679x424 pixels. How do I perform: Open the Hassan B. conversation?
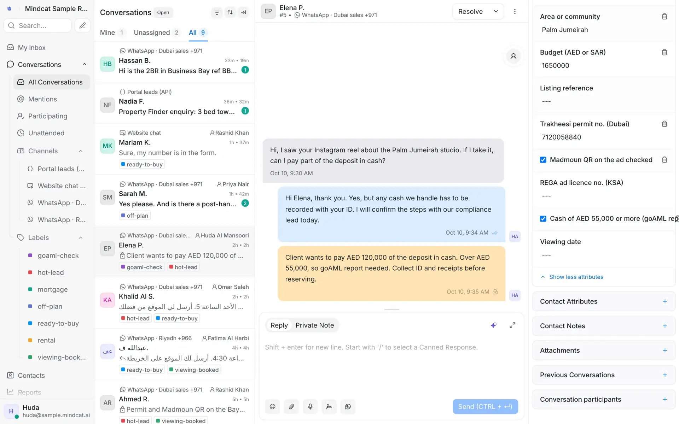point(174,61)
